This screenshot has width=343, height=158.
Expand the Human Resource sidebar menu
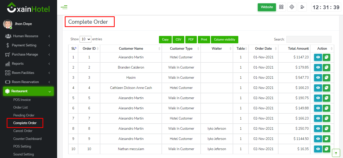click(x=26, y=36)
